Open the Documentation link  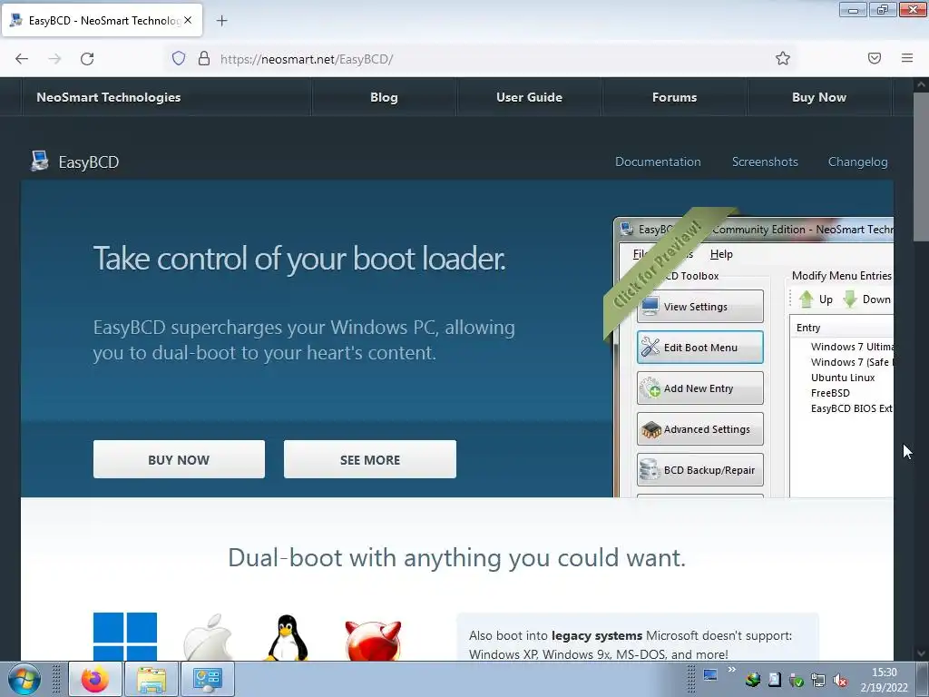(658, 162)
